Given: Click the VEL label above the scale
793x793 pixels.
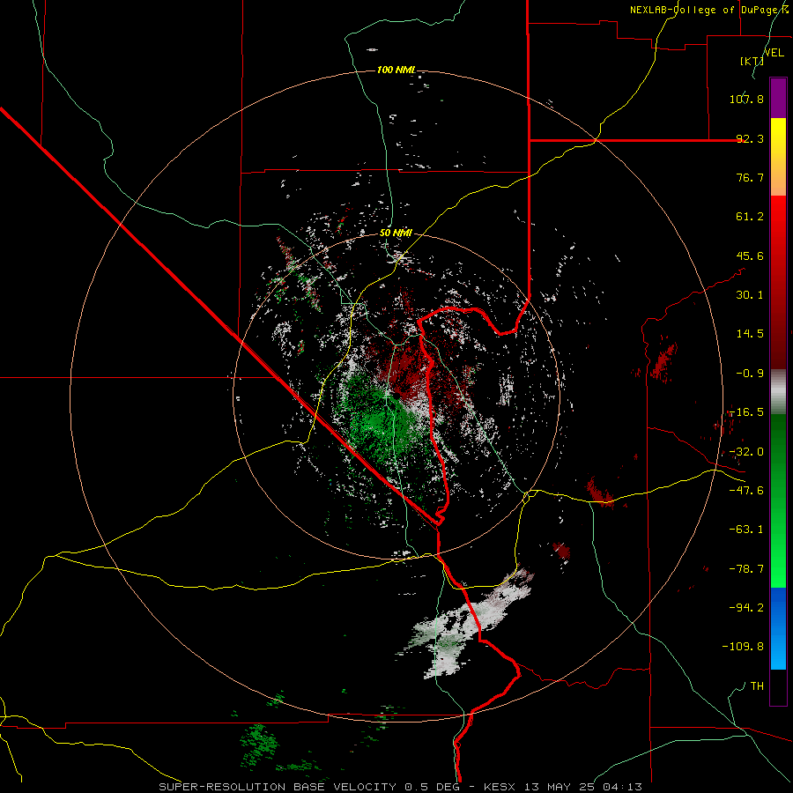Looking at the screenshot, I should (774, 53).
